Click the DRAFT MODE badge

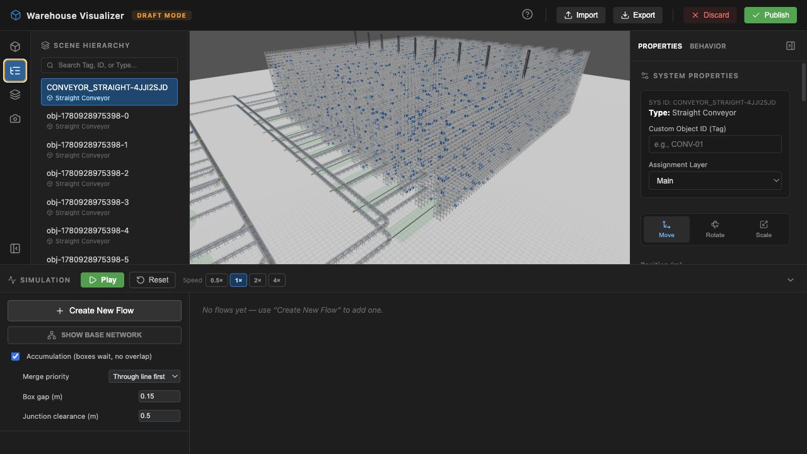(161, 15)
